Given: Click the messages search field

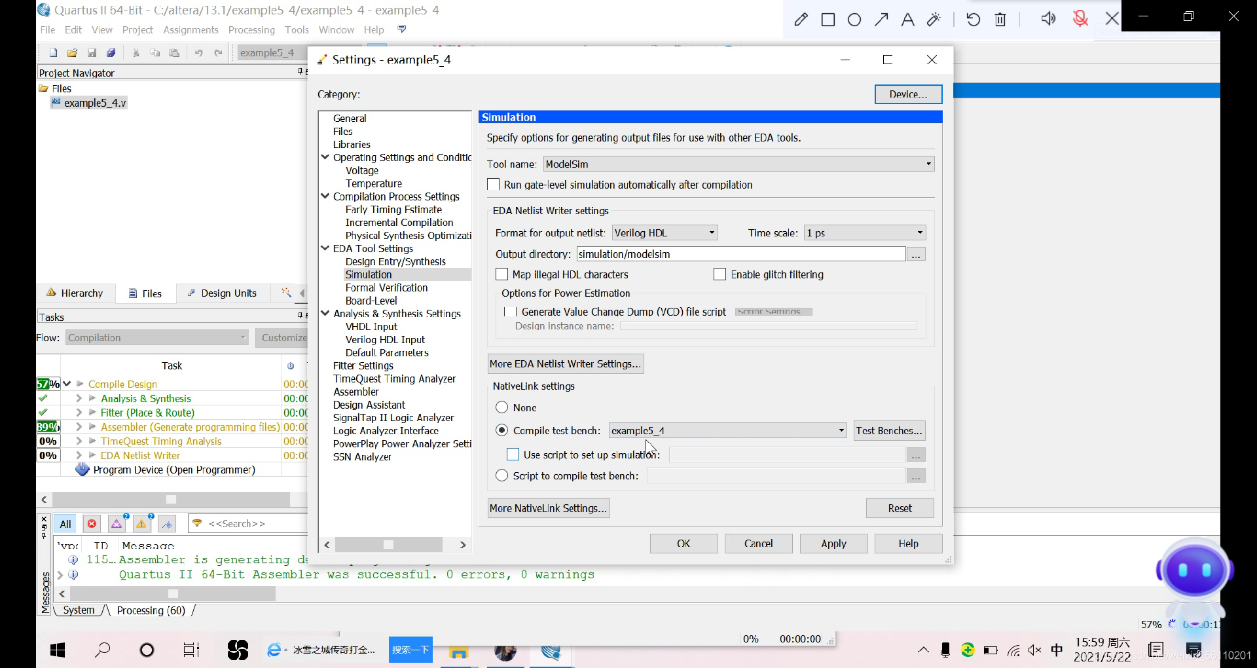Looking at the screenshot, I should 249,524.
